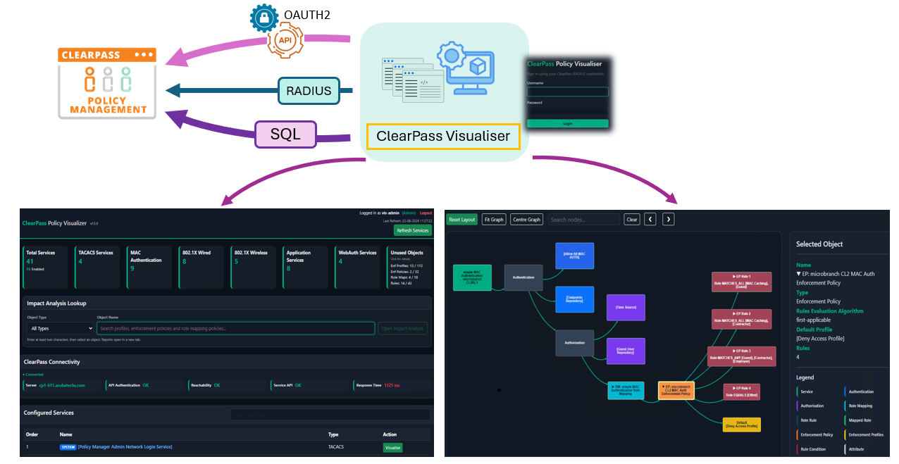Open the Total Services card
899x464 pixels.
[x=45, y=267]
